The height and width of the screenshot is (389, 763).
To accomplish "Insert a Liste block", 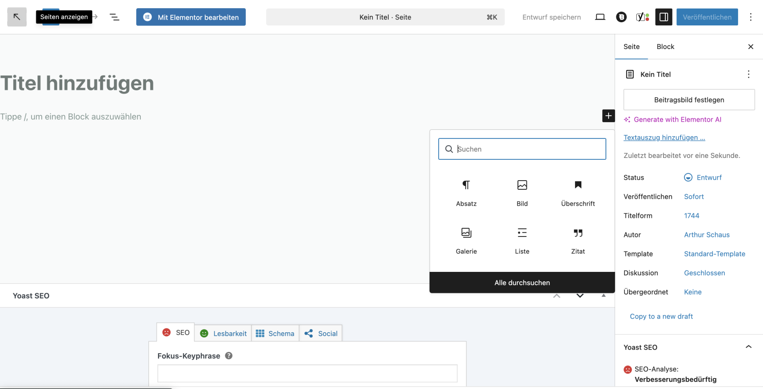I will (522, 241).
